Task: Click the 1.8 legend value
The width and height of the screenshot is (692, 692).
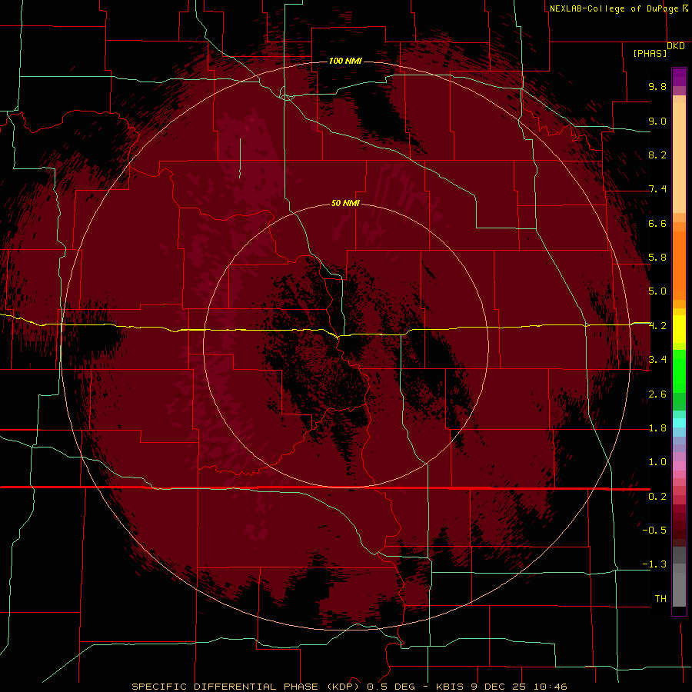Action: [657, 428]
